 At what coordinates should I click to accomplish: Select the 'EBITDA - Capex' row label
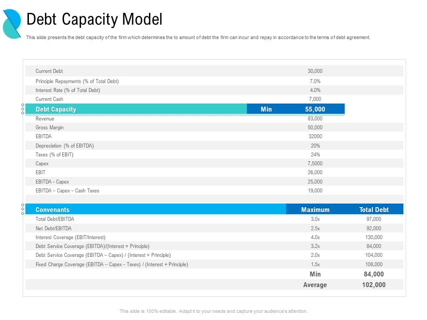pos(52,181)
